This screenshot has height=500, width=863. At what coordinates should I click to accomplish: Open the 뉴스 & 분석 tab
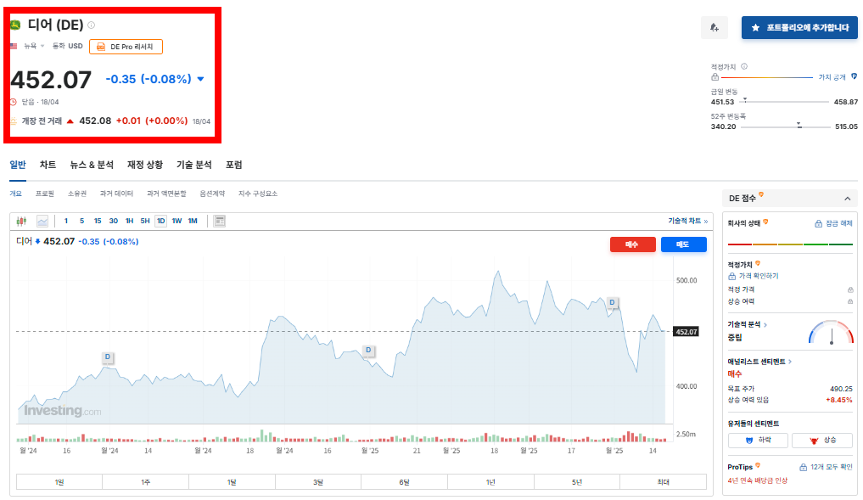click(92, 165)
